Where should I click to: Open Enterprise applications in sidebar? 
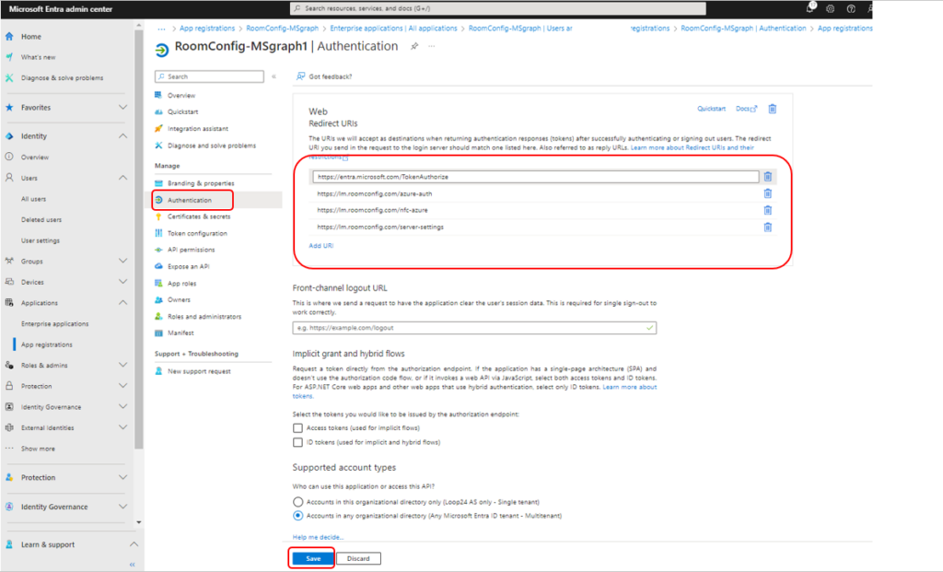pyautogui.click(x=54, y=323)
